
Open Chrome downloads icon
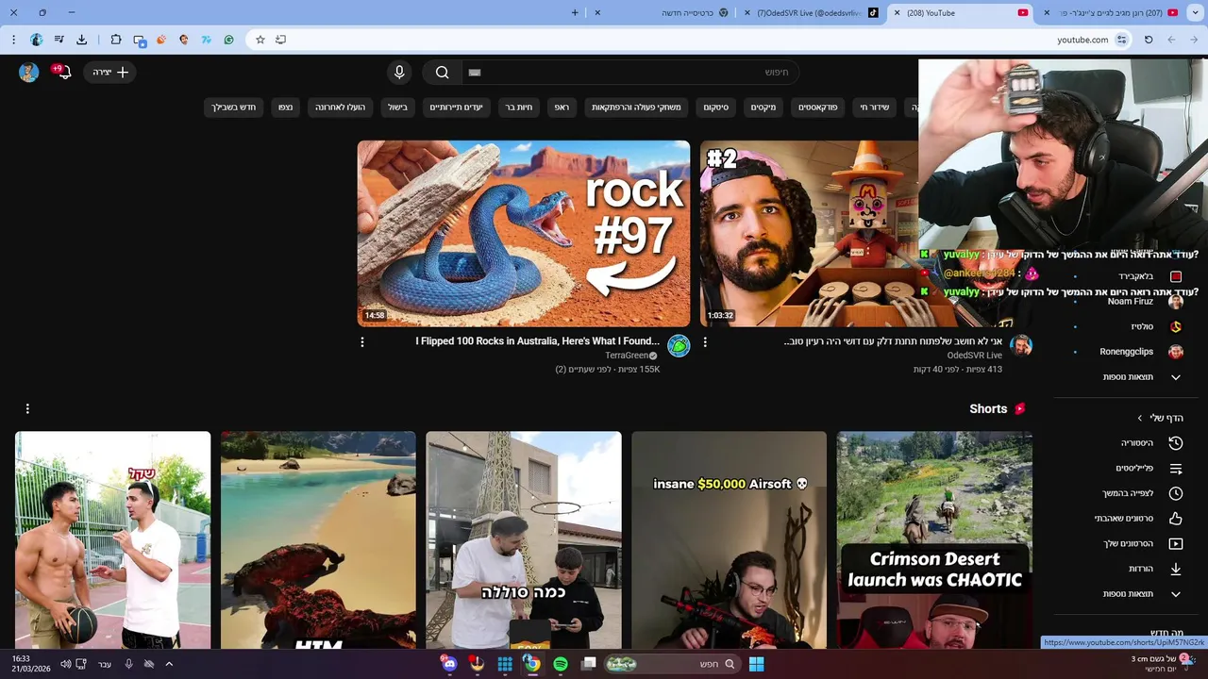tap(82, 40)
